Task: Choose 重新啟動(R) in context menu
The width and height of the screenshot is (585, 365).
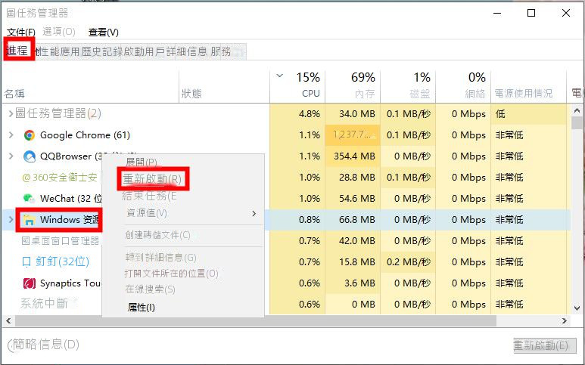Action: click(x=152, y=179)
